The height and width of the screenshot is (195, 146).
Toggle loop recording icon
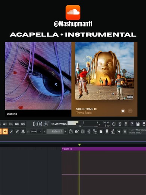[23, 124]
